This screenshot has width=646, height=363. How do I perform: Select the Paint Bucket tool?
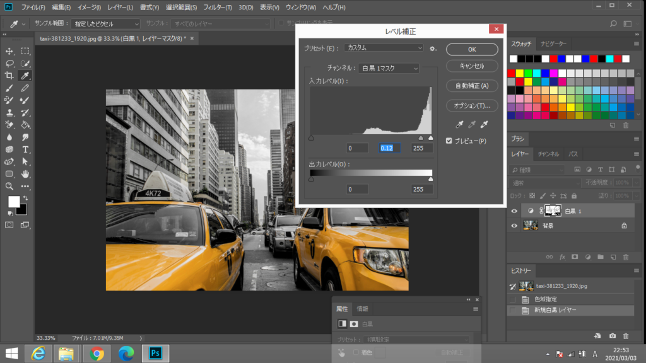pyautogui.click(x=25, y=125)
